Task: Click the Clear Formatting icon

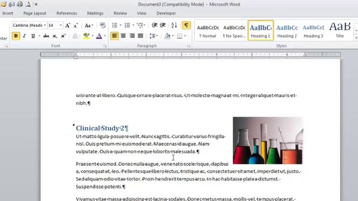Action: (102, 25)
